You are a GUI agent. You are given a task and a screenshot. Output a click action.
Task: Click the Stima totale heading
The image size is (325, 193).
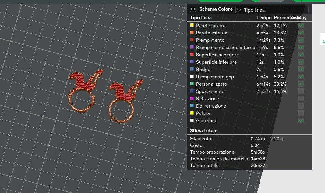203,131
